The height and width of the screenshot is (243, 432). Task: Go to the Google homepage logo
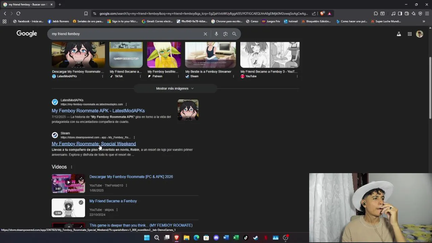pyautogui.click(x=27, y=33)
